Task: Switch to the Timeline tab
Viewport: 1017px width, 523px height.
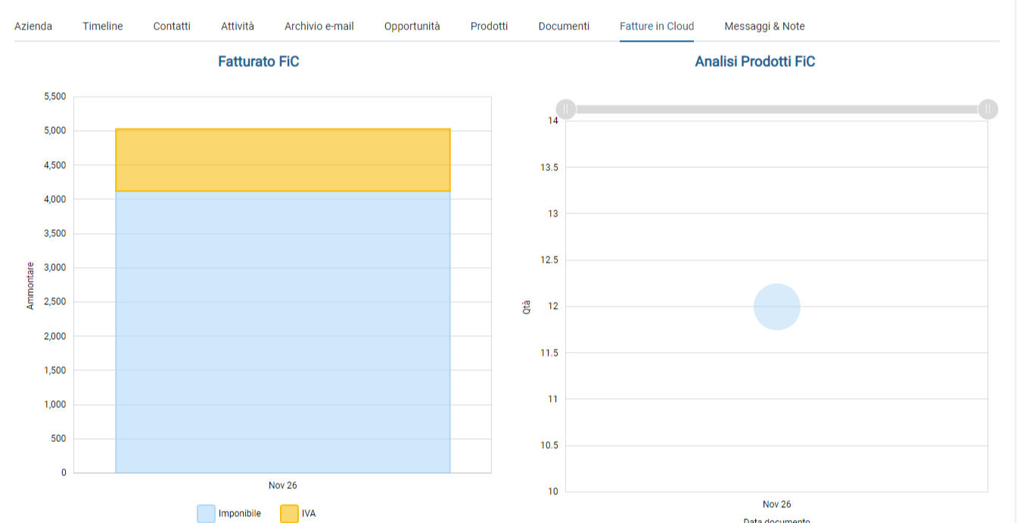Action: click(x=103, y=26)
